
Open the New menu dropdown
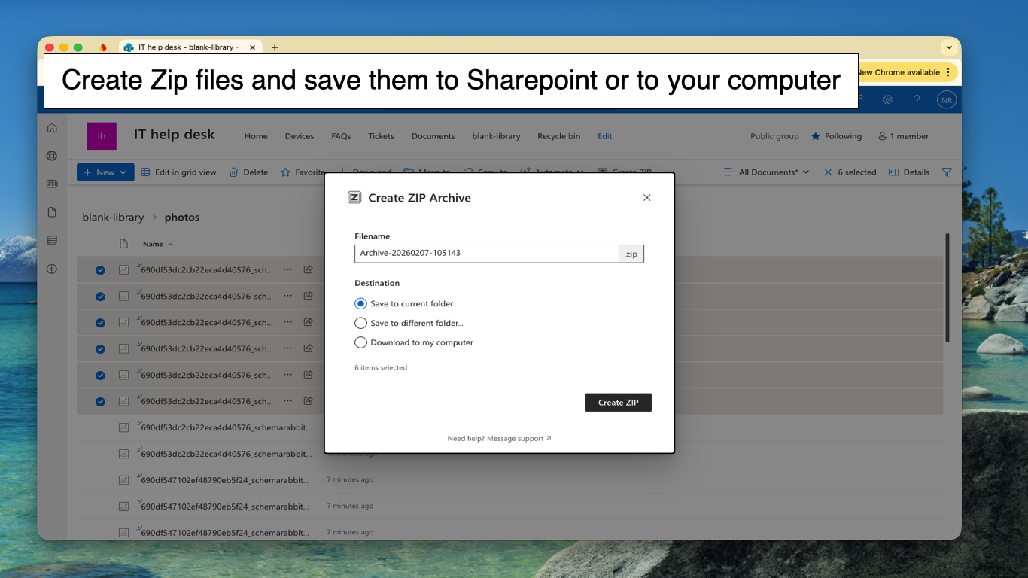pyautogui.click(x=105, y=172)
